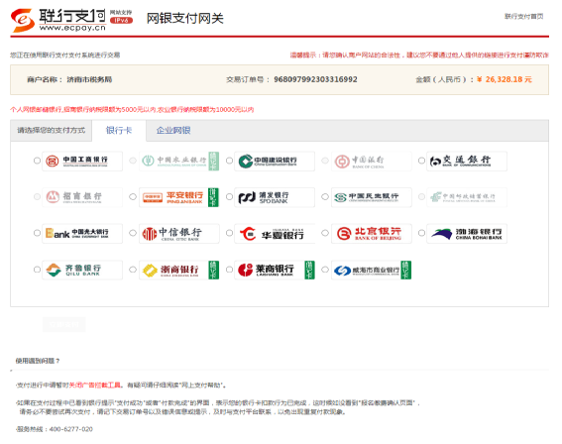Select the 中国民生银行 radio button

click(x=325, y=197)
